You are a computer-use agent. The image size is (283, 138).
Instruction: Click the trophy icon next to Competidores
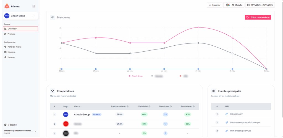tap(52, 91)
